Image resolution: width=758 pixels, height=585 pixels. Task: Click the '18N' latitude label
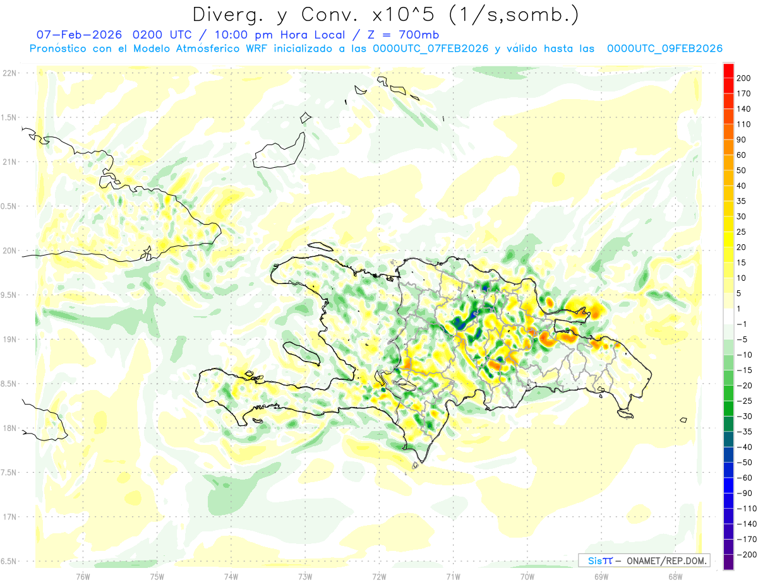pyautogui.click(x=9, y=428)
